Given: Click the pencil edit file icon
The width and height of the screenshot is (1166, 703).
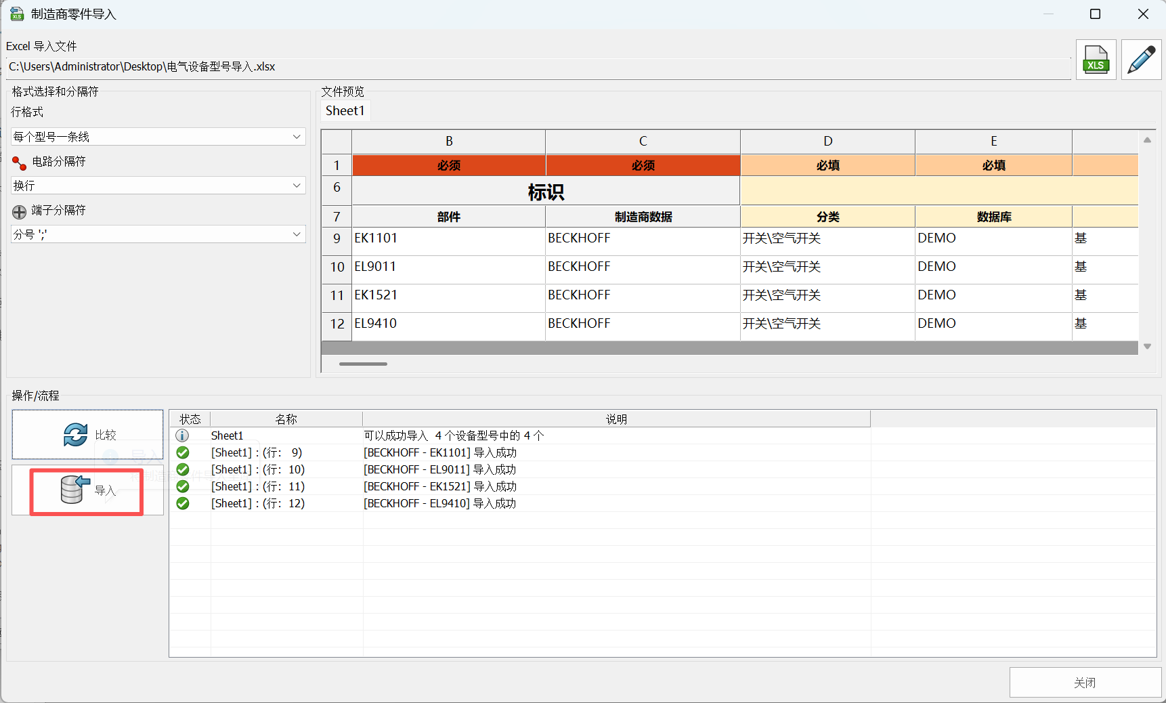Looking at the screenshot, I should pyautogui.click(x=1141, y=60).
